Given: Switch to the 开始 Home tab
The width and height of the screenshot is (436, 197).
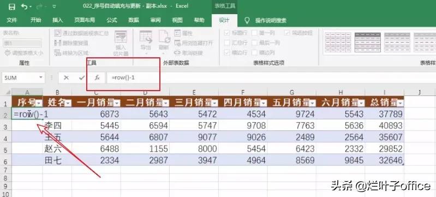Looking at the screenshot, I should 35,20.
